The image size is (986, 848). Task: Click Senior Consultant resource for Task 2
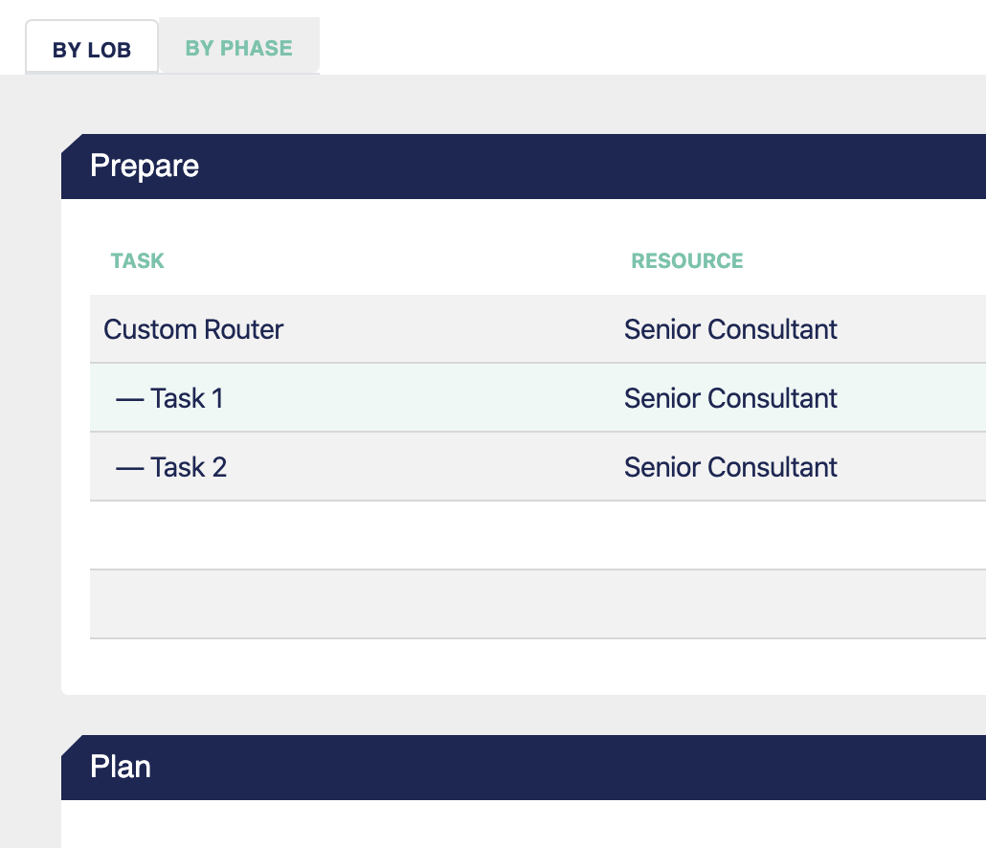tap(730, 468)
